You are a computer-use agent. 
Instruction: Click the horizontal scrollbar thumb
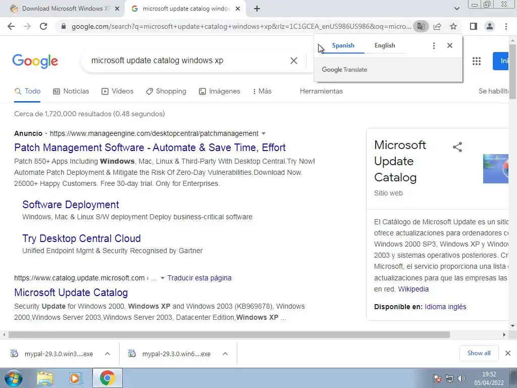click(x=229, y=335)
